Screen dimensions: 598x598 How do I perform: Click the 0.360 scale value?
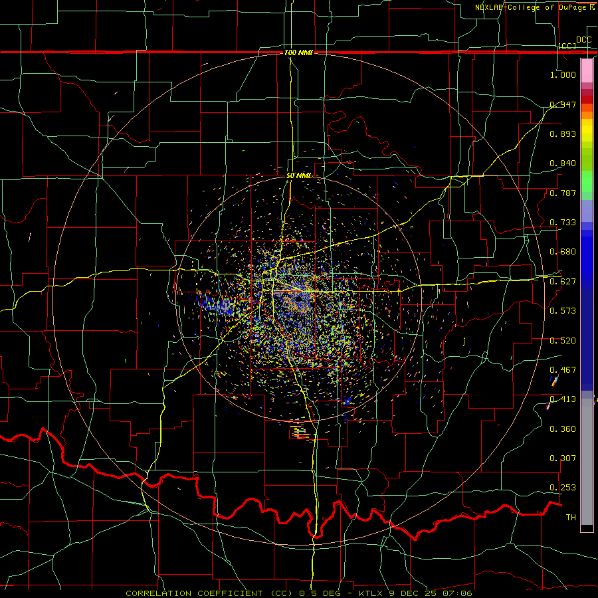[x=563, y=429]
